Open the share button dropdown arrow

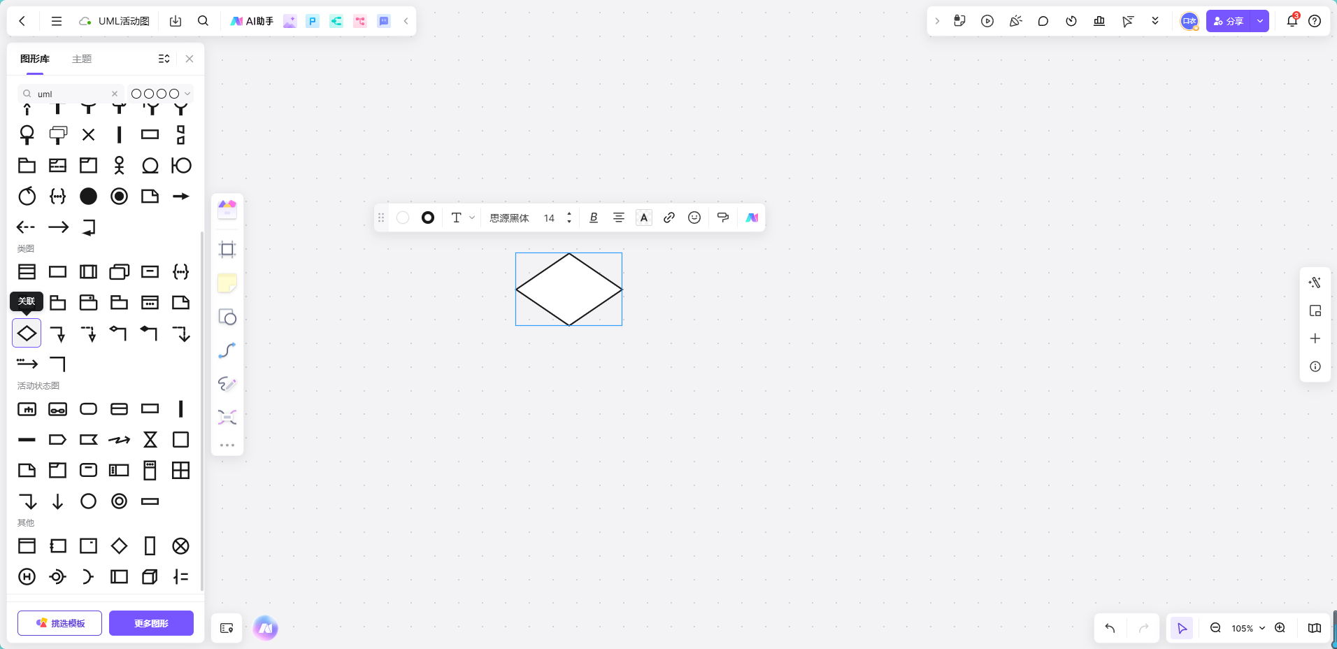[x=1260, y=21]
